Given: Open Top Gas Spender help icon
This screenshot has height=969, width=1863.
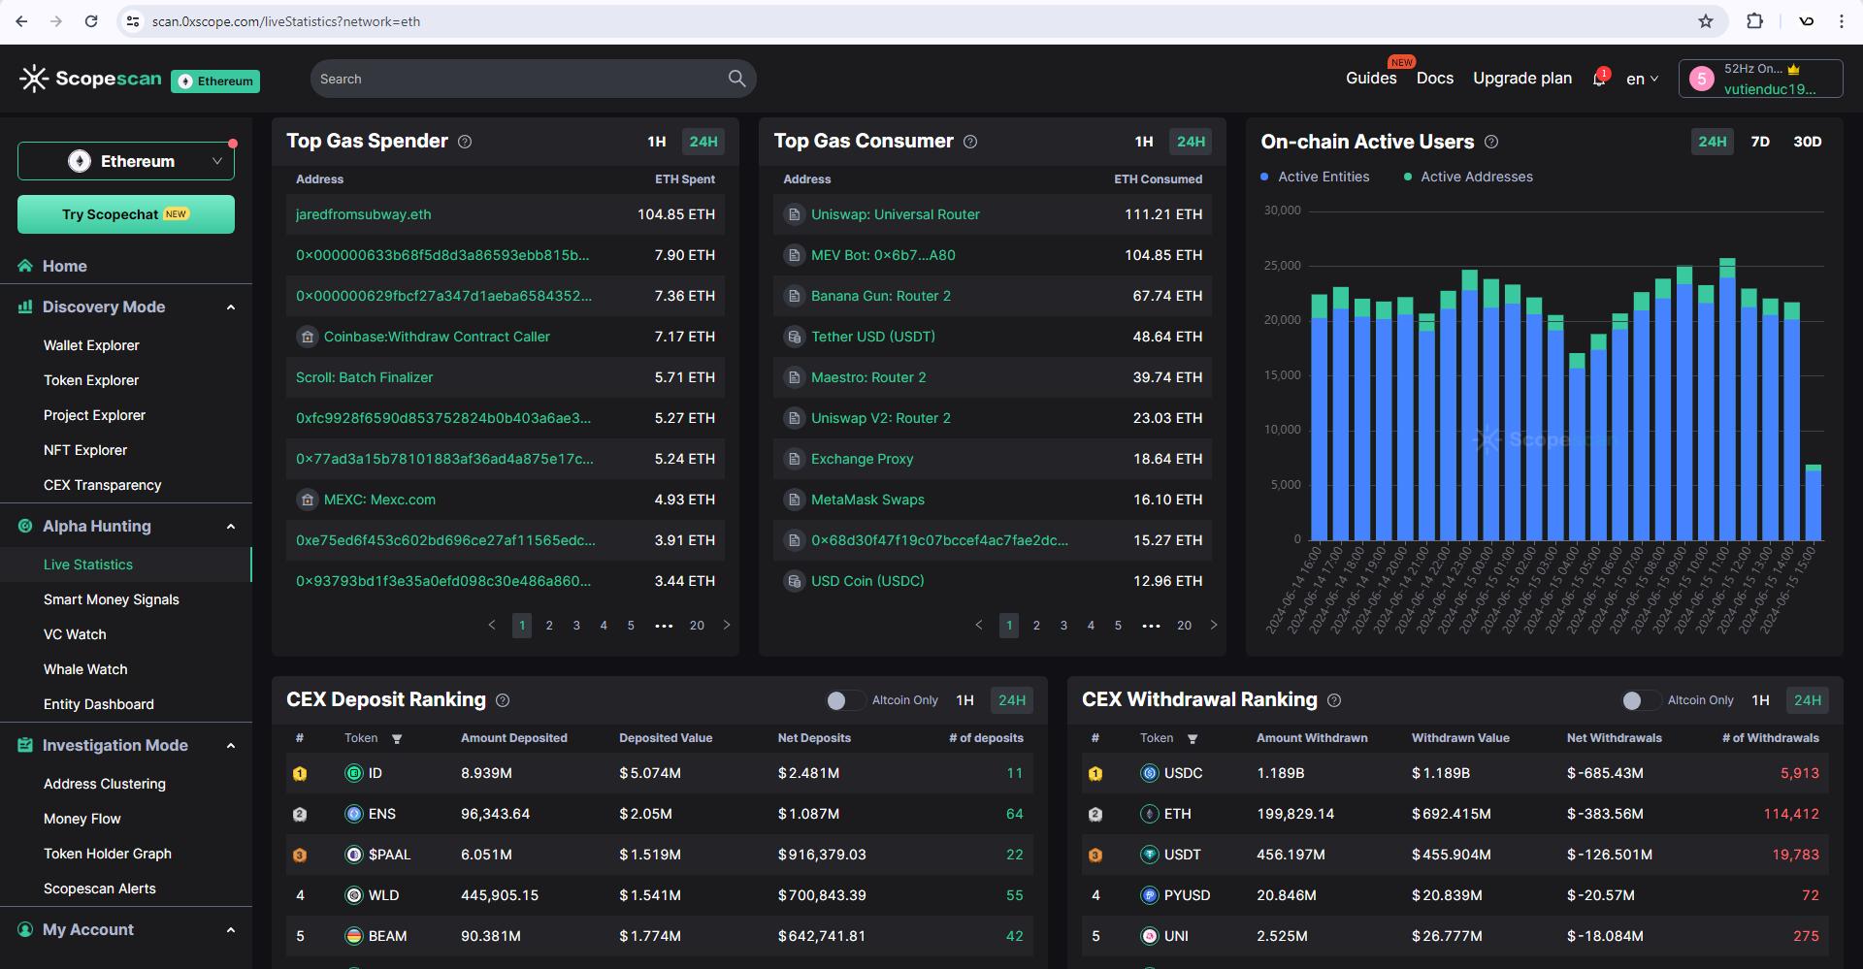Looking at the screenshot, I should [465, 142].
